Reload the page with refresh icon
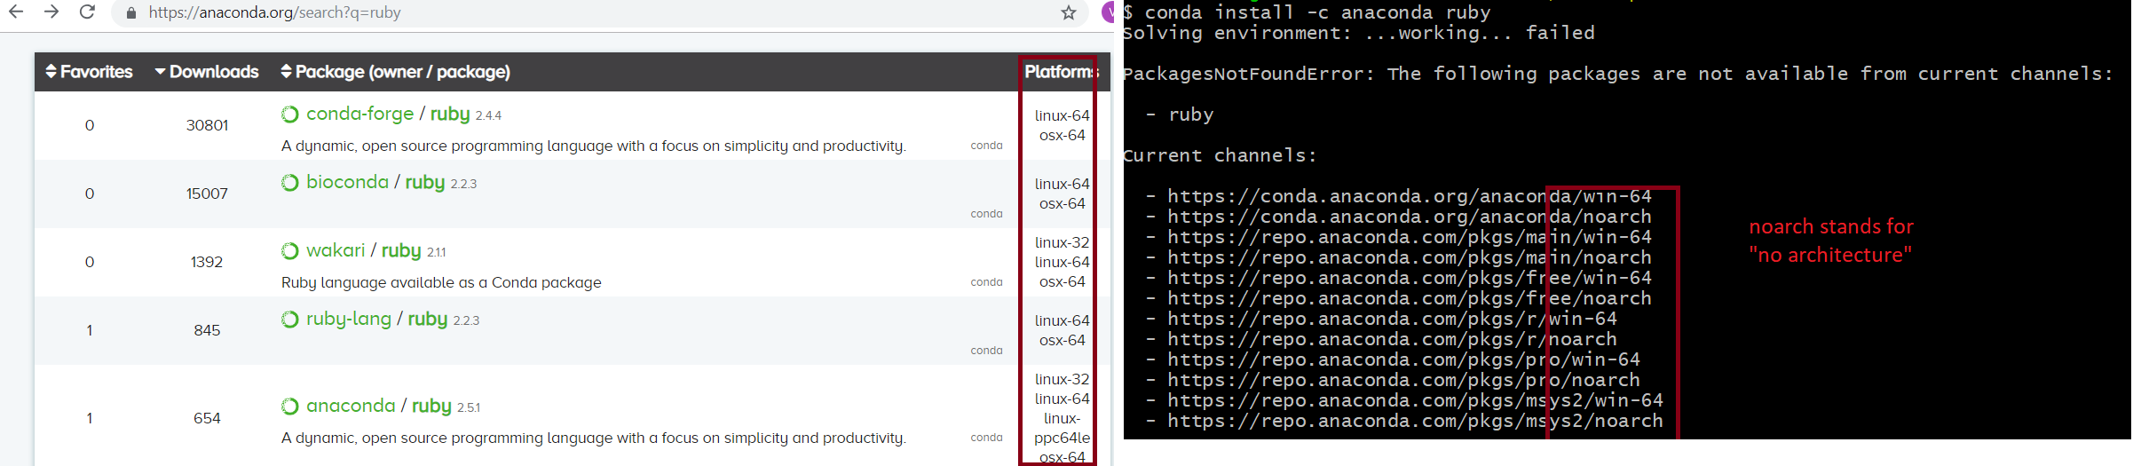2133x466 pixels. 87,12
